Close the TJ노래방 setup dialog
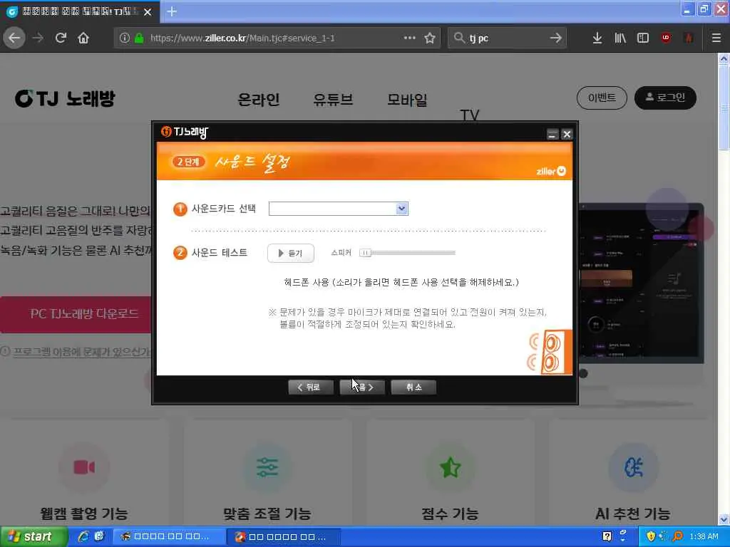The height and width of the screenshot is (547, 730). 567,135
